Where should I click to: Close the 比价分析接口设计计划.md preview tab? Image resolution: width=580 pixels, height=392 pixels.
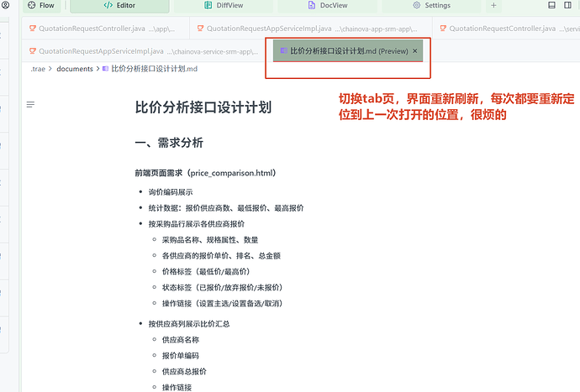(414, 51)
